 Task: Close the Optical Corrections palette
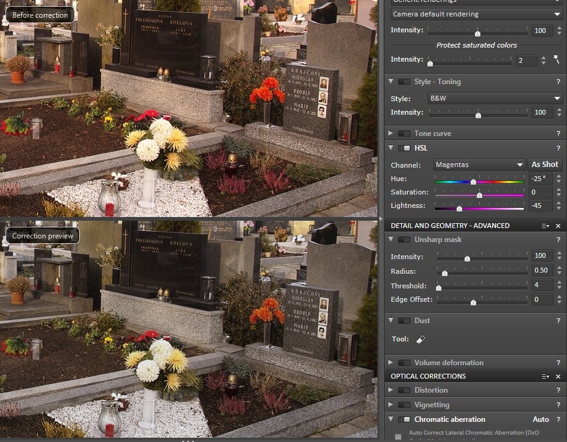click(x=558, y=376)
